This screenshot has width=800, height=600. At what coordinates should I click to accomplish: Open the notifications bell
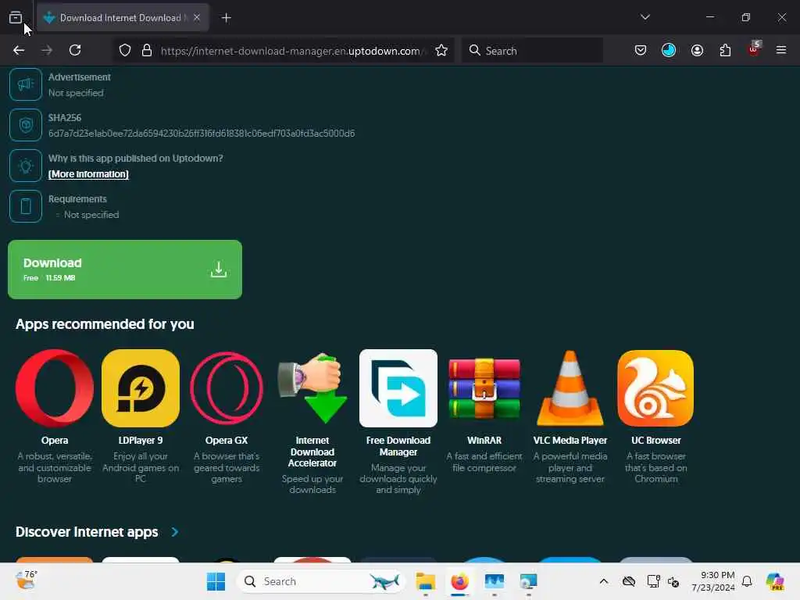(747, 581)
